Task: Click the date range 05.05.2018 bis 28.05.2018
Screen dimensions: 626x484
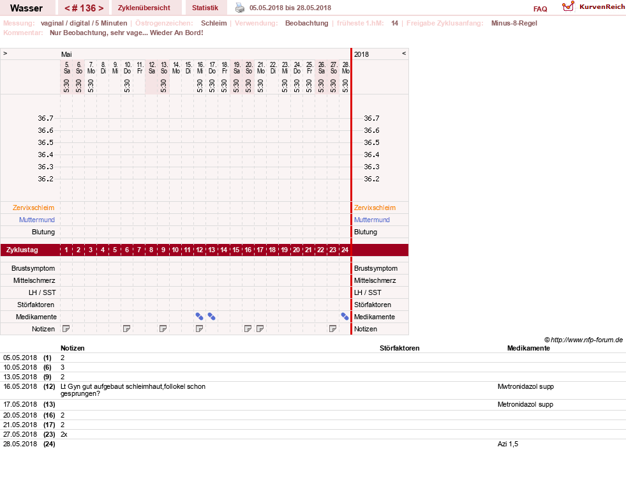Action: 290,8
